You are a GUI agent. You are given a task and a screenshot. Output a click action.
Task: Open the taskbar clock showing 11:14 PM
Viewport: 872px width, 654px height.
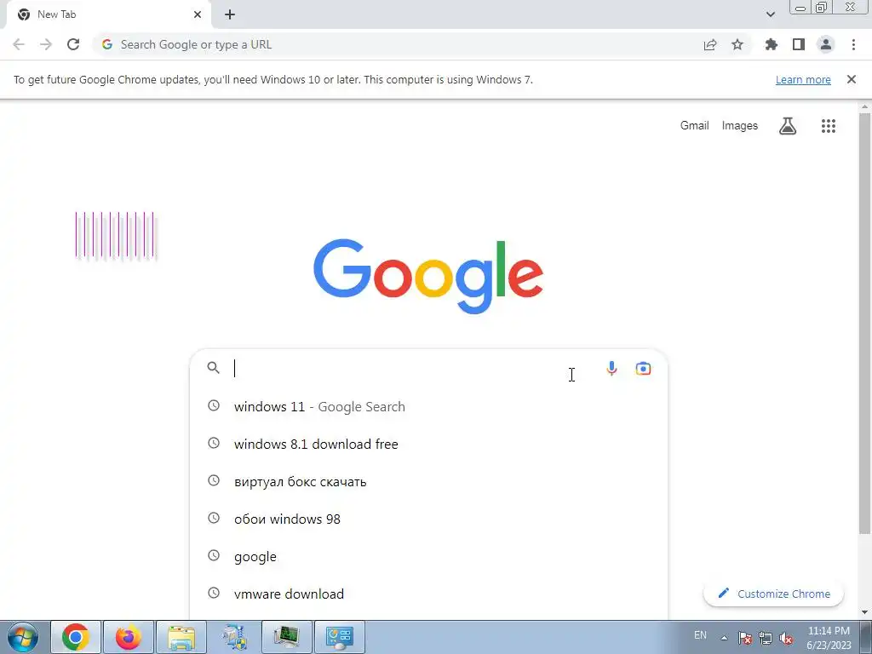829,638
